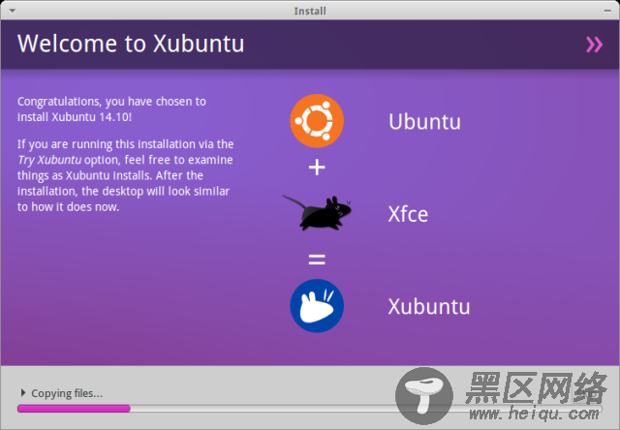Click the black Xfce mouse logo

tap(317, 213)
